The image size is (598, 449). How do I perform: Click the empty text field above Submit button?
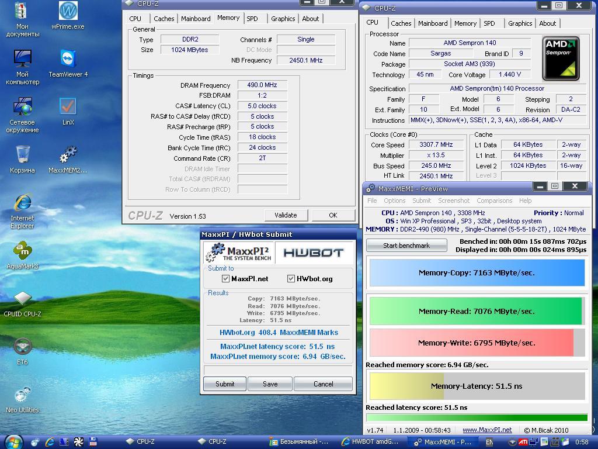click(x=278, y=370)
